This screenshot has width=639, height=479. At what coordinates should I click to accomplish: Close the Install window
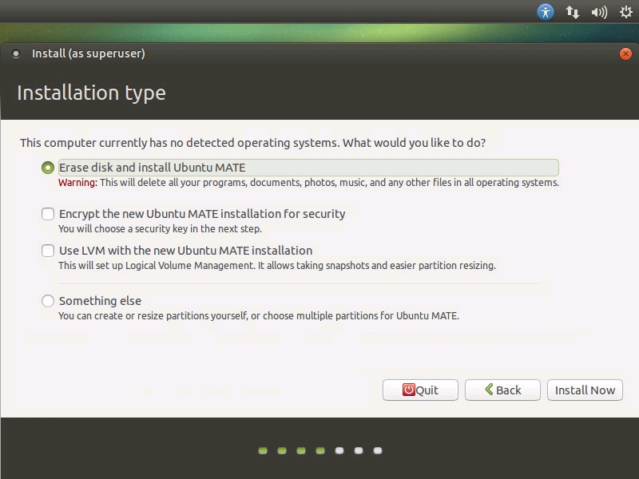625,53
